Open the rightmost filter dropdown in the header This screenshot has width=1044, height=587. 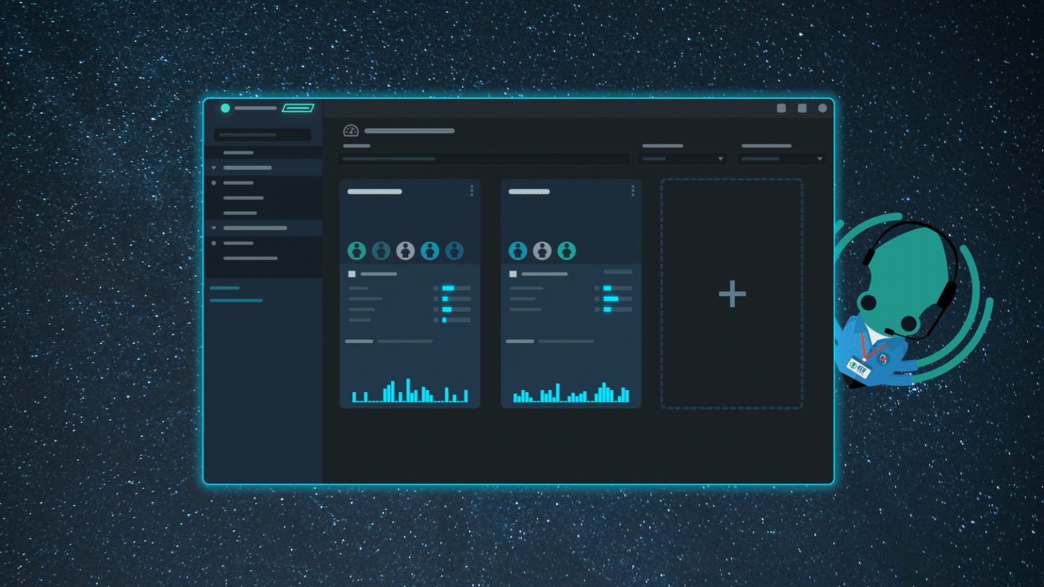click(x=780, y=158)
